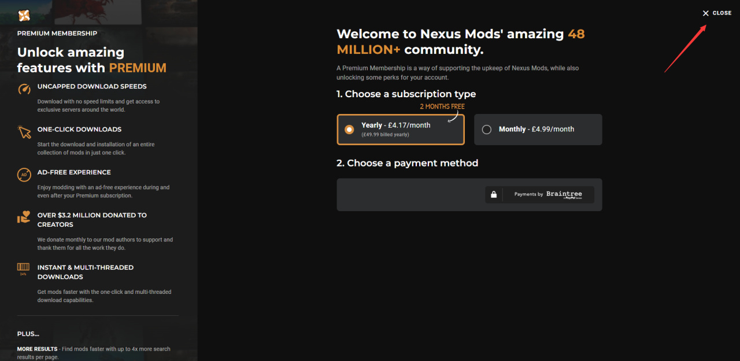Click 'Unlock amazing features with PREMIUM' heading
Image resolution: width=740 pixels, height=361 pixels.
[x=92, y=60]
